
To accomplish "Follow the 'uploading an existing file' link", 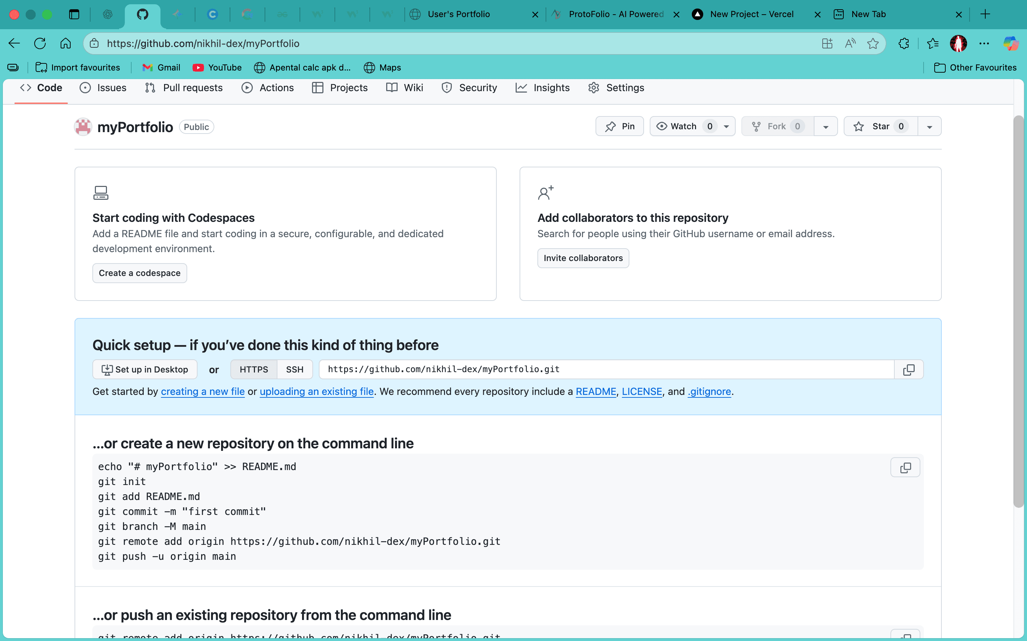I will 317,392.
